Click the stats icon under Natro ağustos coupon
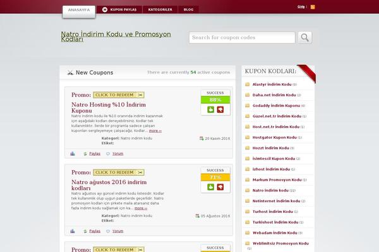 (73, 231)
